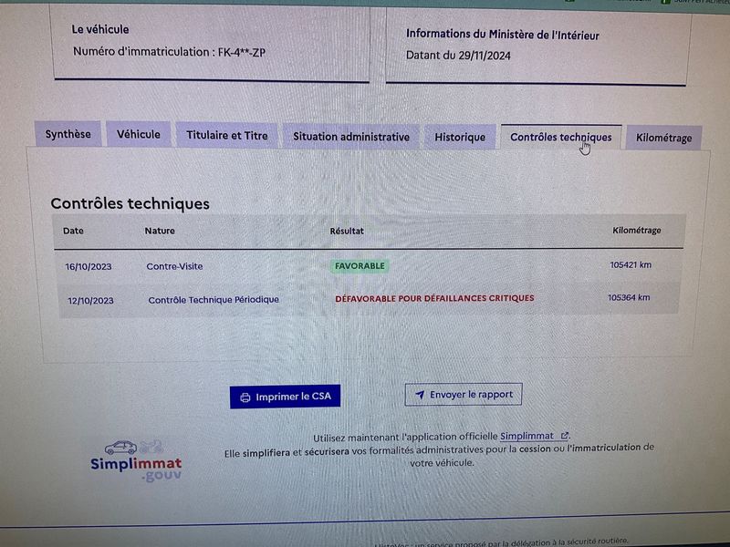Click Informations du Ministère de l'Intérieur heading
Viewport: 730px width, 547px height.
click(x=503, y=35)
